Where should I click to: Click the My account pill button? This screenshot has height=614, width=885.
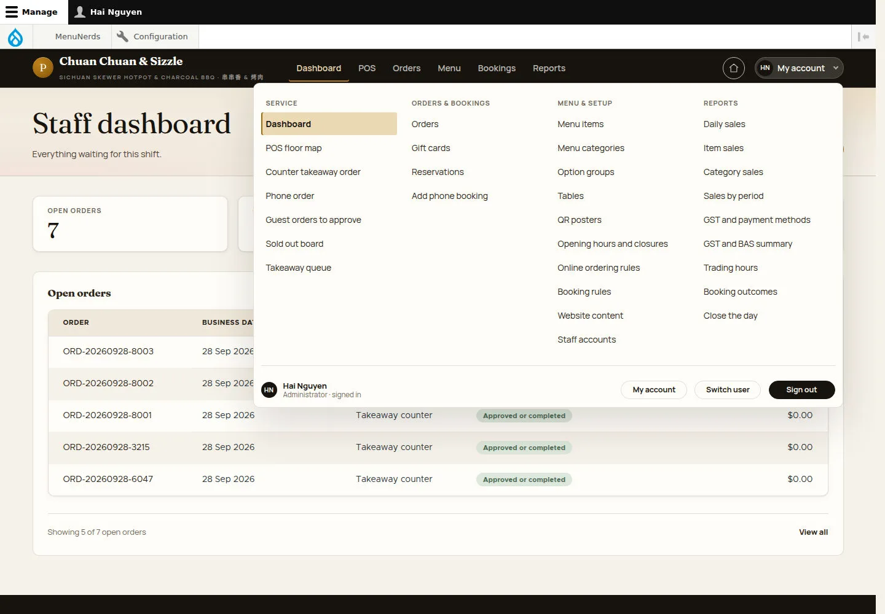coord(654,390)
